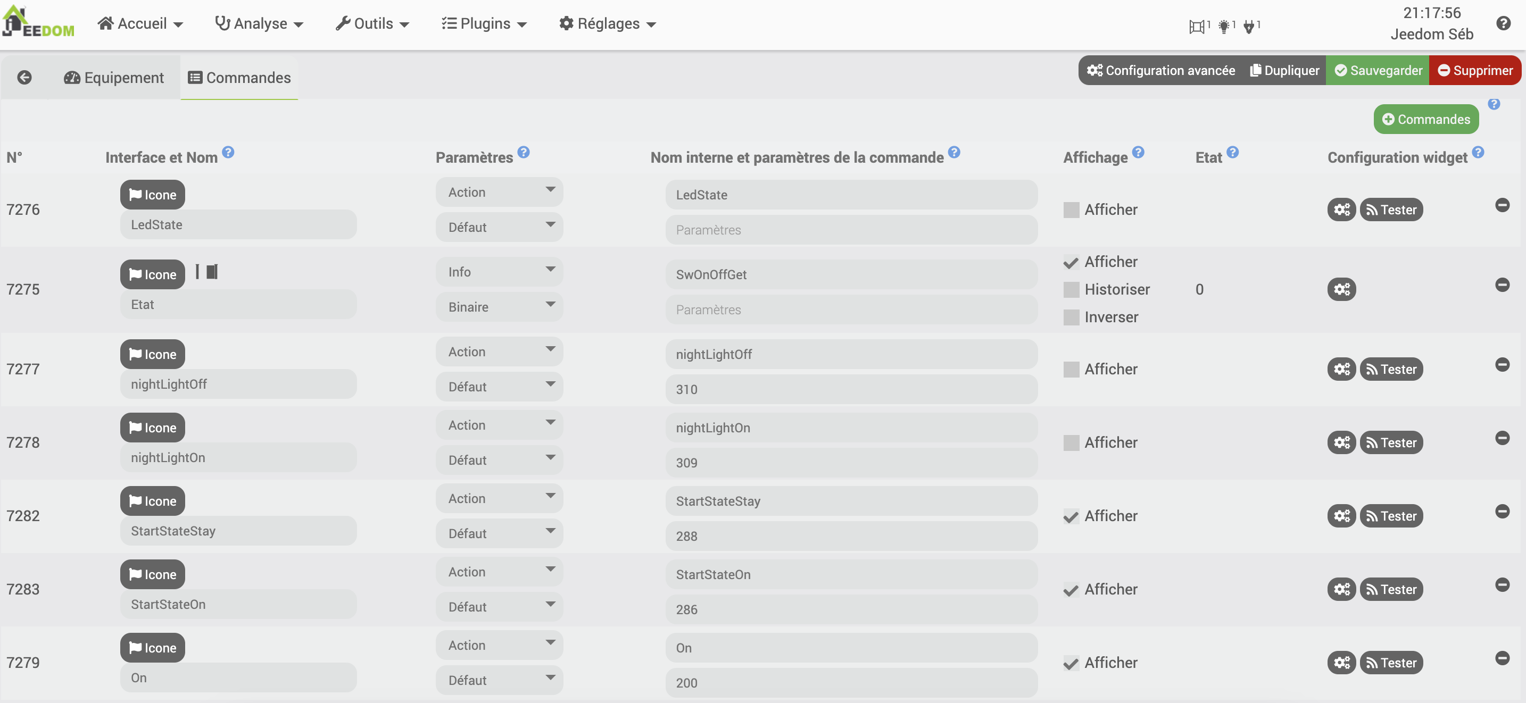Click the back arrow icon
The image size is (1526, 703).
pyautogui.click(x=24, y=78)
